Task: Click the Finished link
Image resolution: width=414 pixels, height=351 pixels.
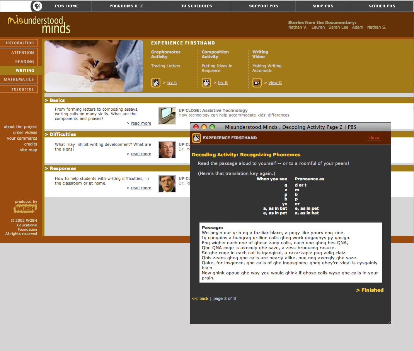Action: coord(370,290)
